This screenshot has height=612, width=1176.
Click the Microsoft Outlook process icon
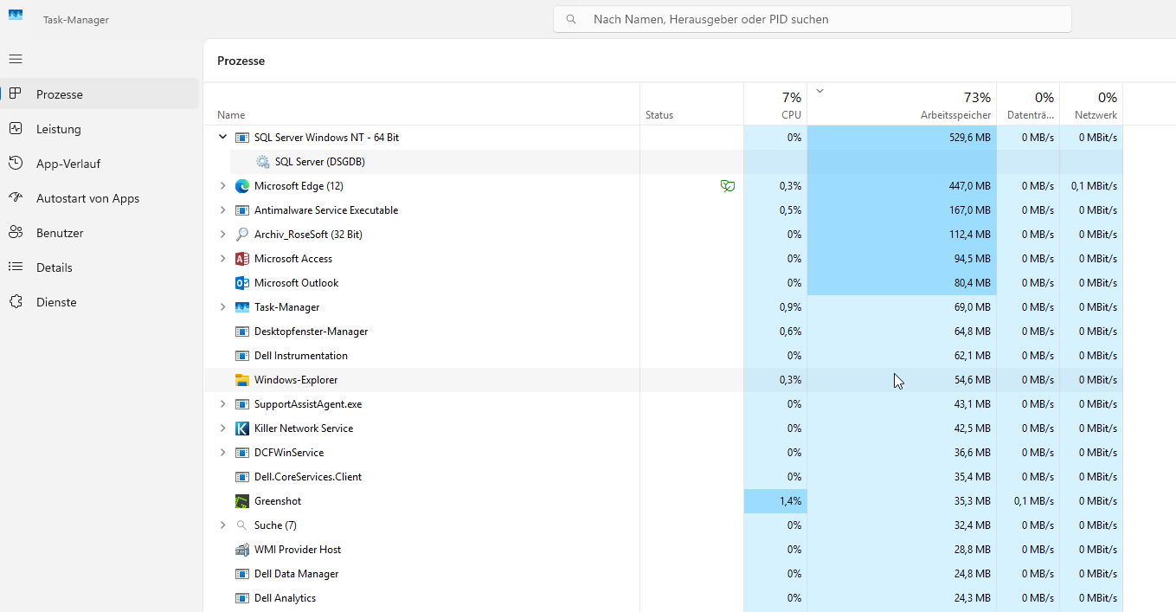242,283
